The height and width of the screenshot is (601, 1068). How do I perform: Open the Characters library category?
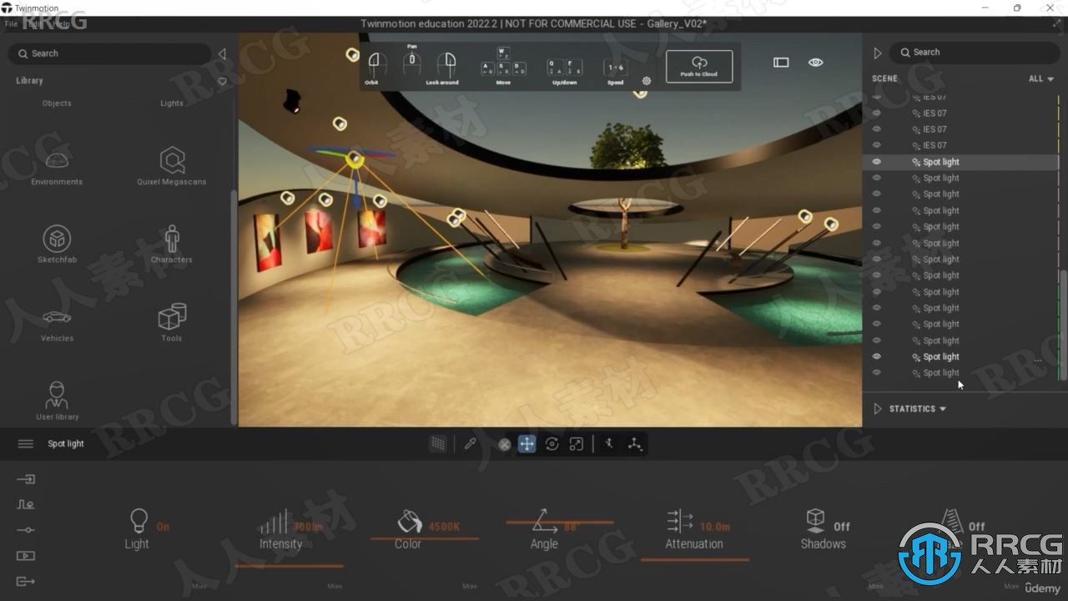[172, 244]
